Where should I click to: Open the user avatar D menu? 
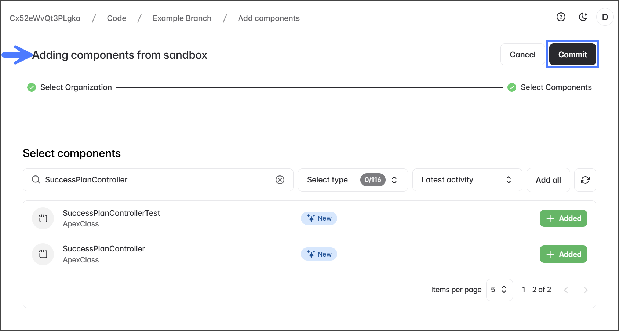[x=605, y=17]
